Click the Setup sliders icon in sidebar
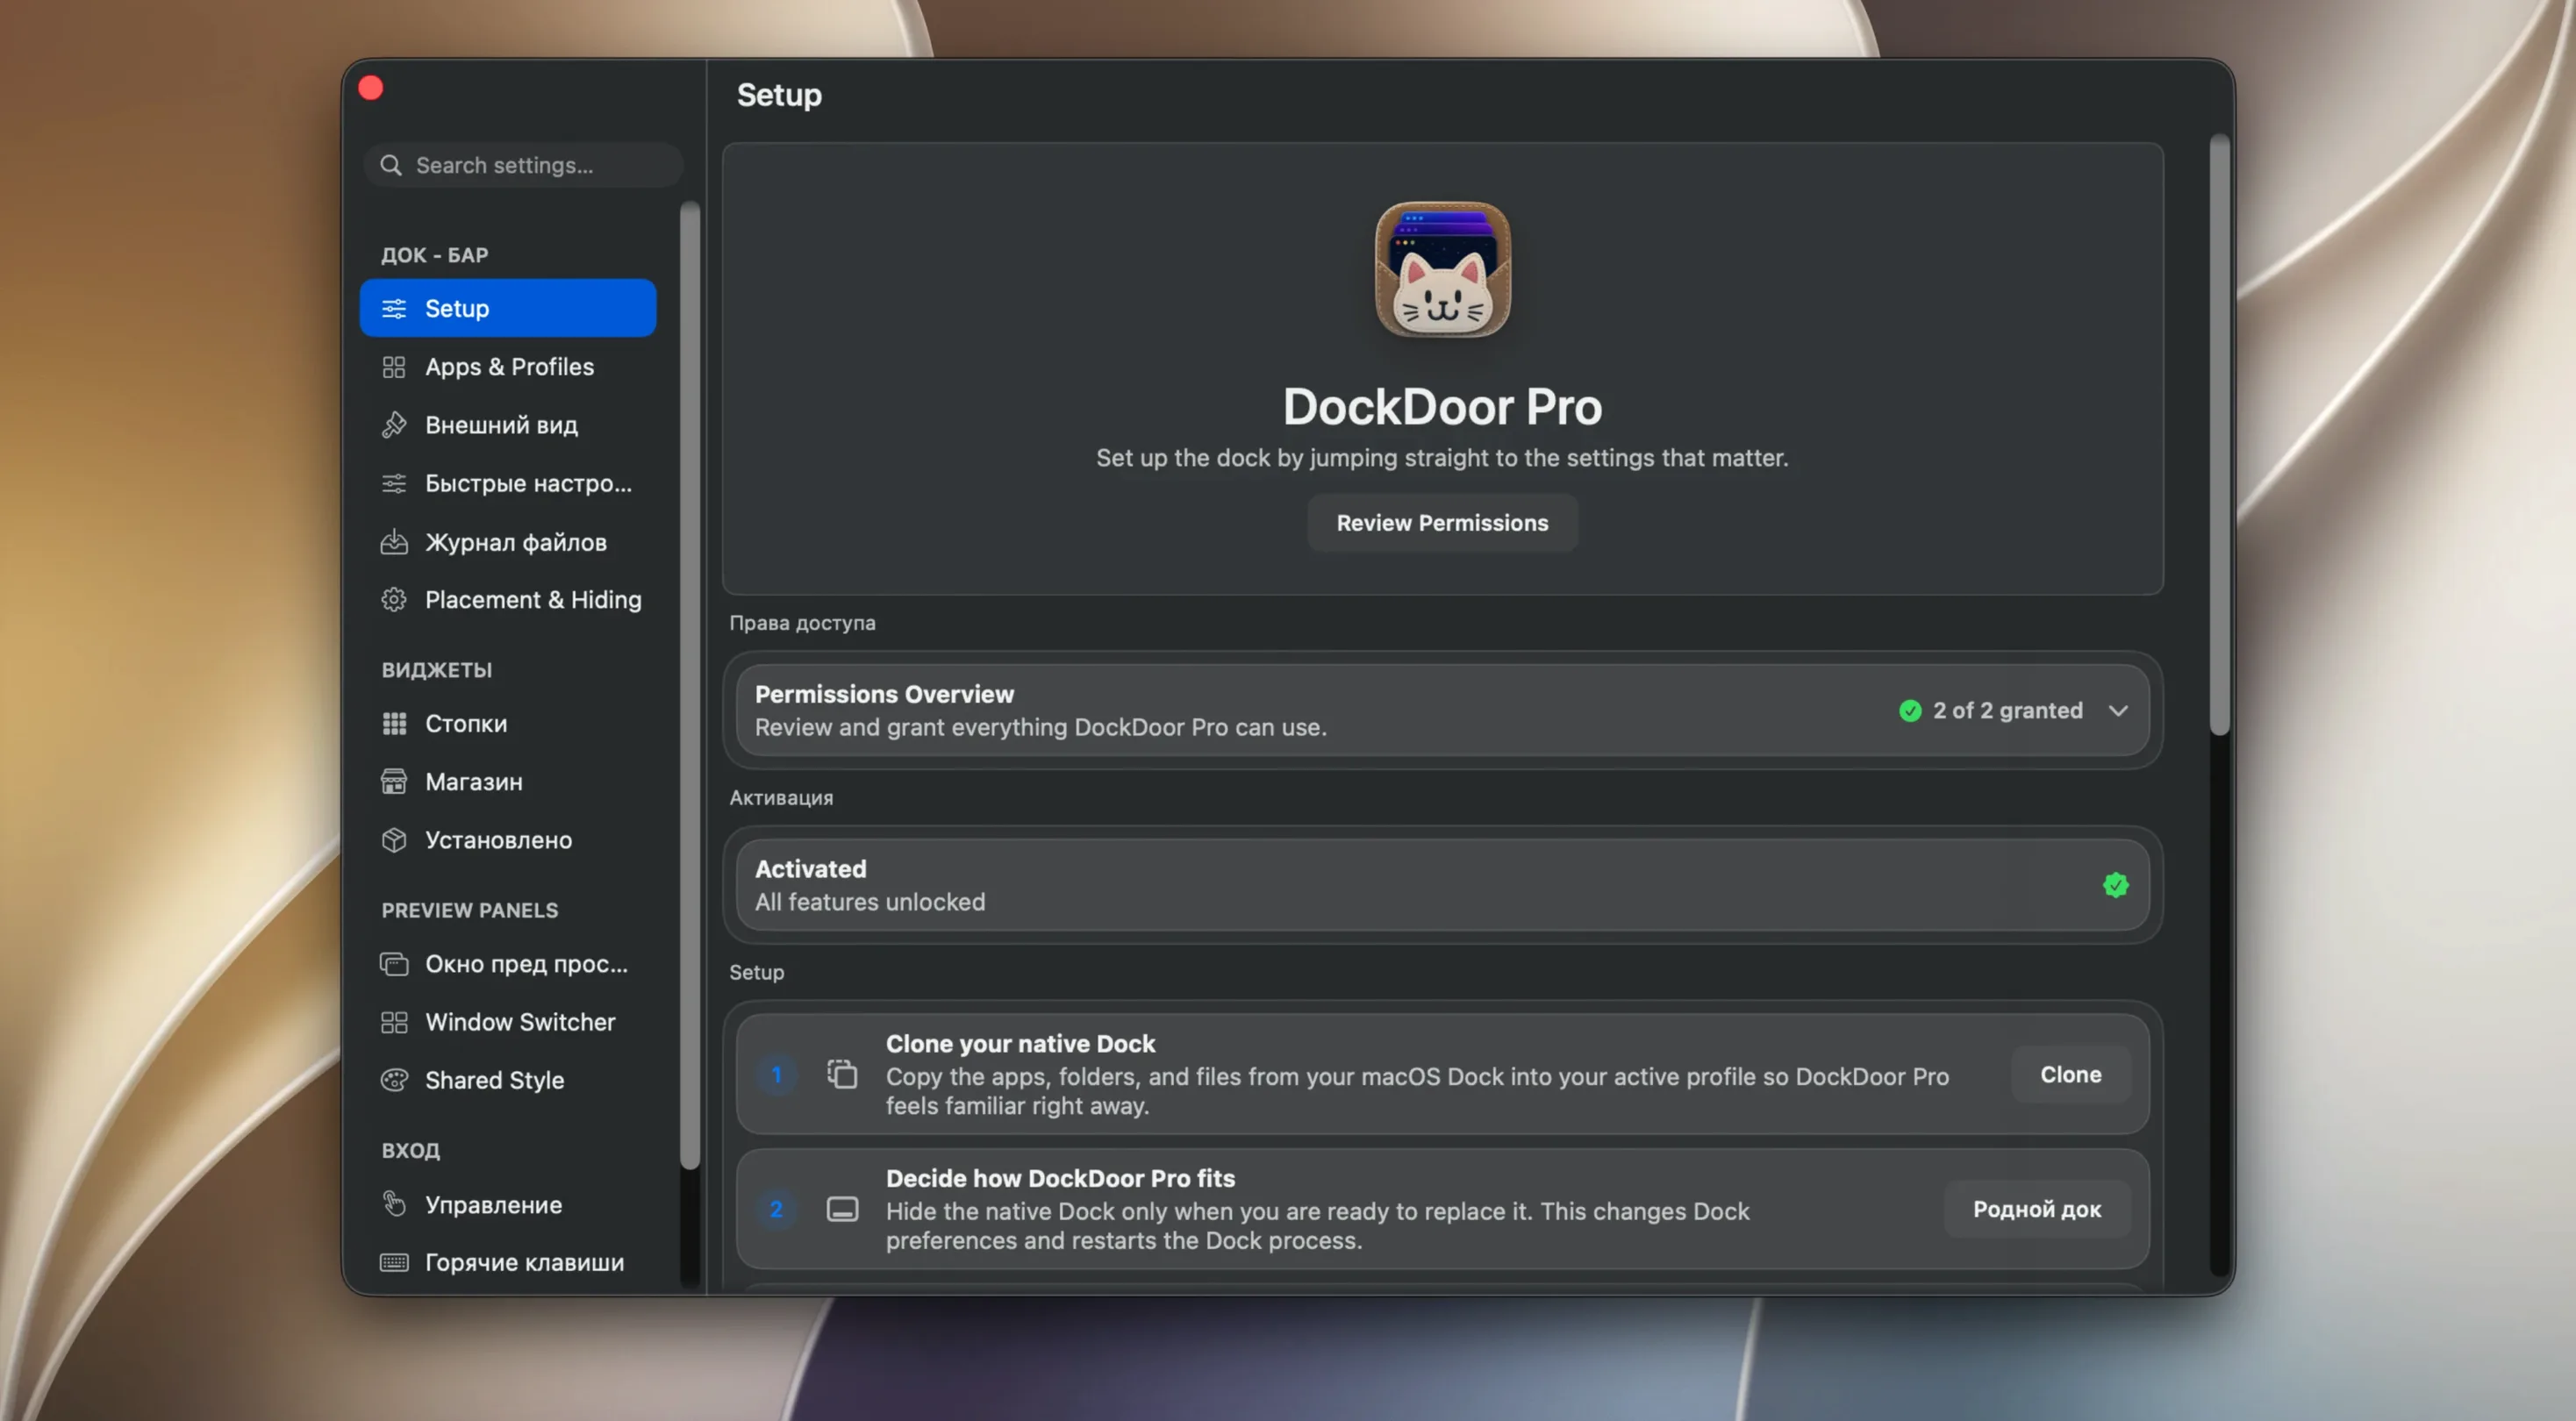The height and width of the screenshot is (1421, 2576). pyautogui.click(x=394, y=308)
